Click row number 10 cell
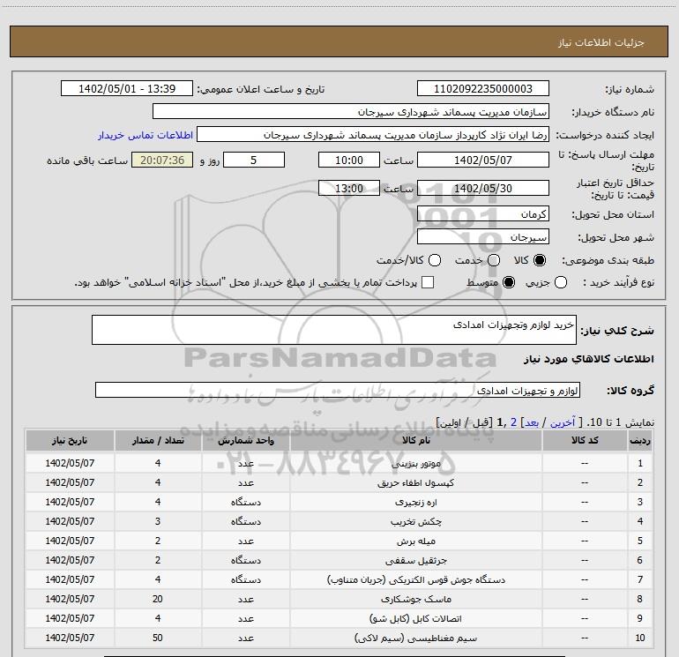Screen dimensions: 679x657 (640, 638)
